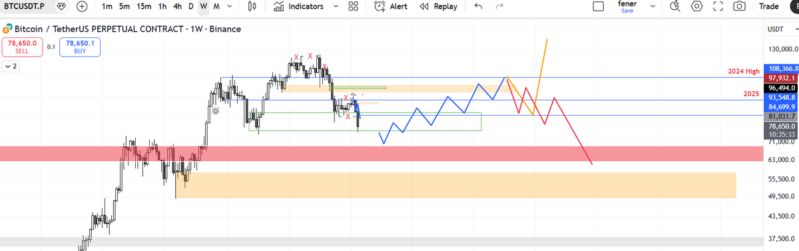Expand the collapsed indicators legend showing 2
The image size is (799, 251).
point(11,66)
